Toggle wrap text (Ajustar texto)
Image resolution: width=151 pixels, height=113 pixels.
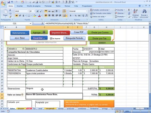pyautogui.click(x=64, y=11)
